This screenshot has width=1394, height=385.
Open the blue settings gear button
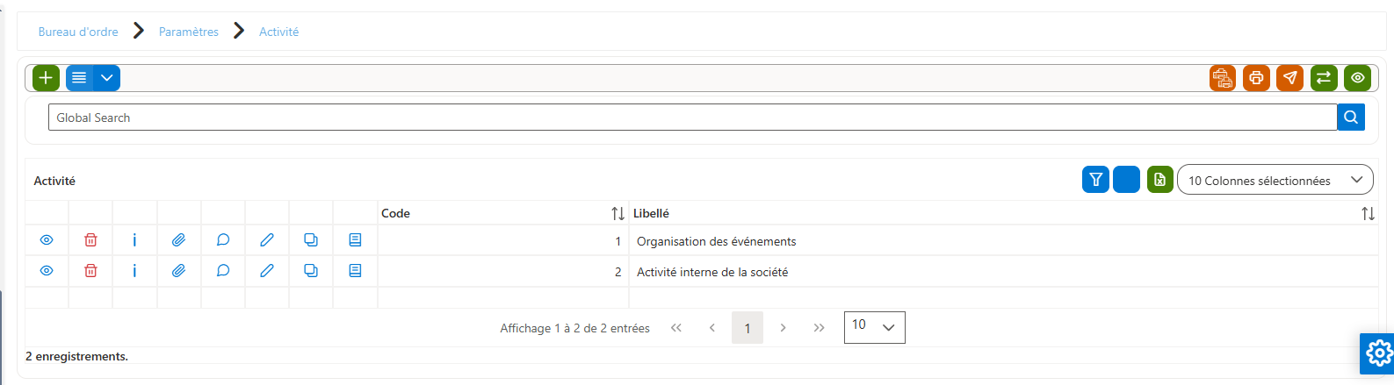pos(1377,353)
